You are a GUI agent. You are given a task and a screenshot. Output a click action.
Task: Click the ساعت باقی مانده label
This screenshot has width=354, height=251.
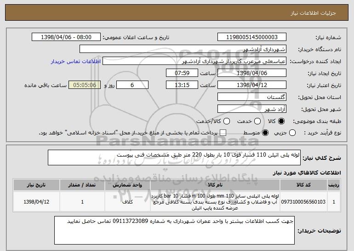[x=46, y=85]
